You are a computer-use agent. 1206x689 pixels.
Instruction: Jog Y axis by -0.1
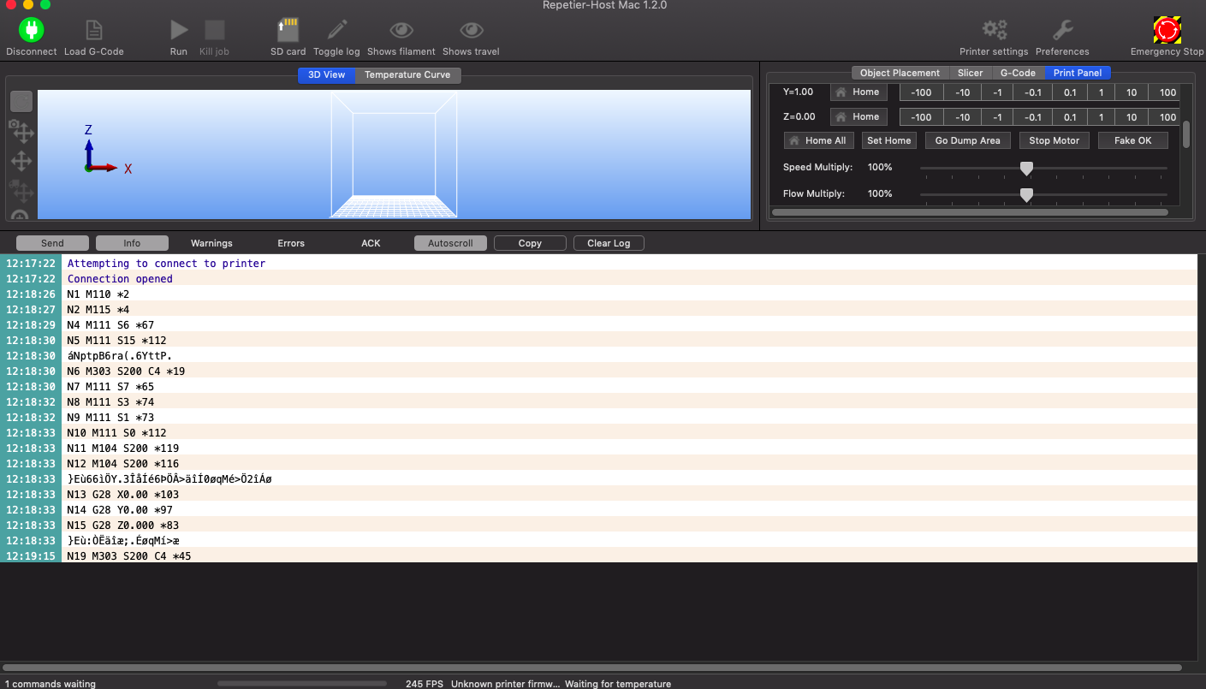(x=1032, y=92)
